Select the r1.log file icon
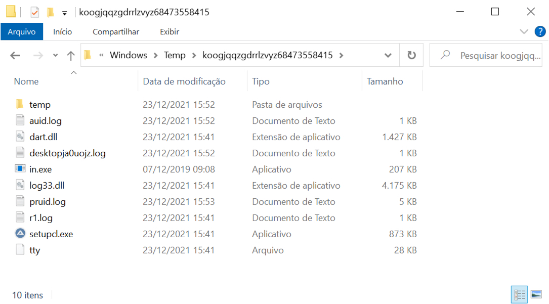 coord(20,218)
